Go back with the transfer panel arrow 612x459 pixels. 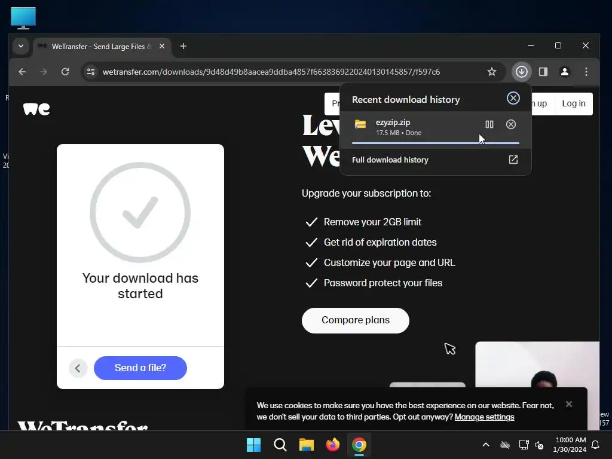(x=78, y=368)
